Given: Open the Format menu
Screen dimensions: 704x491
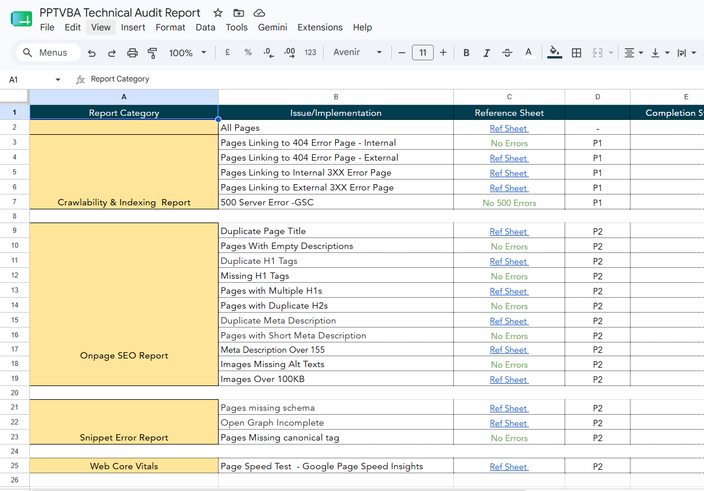Looking at the screenshot, I should point(170,27).
